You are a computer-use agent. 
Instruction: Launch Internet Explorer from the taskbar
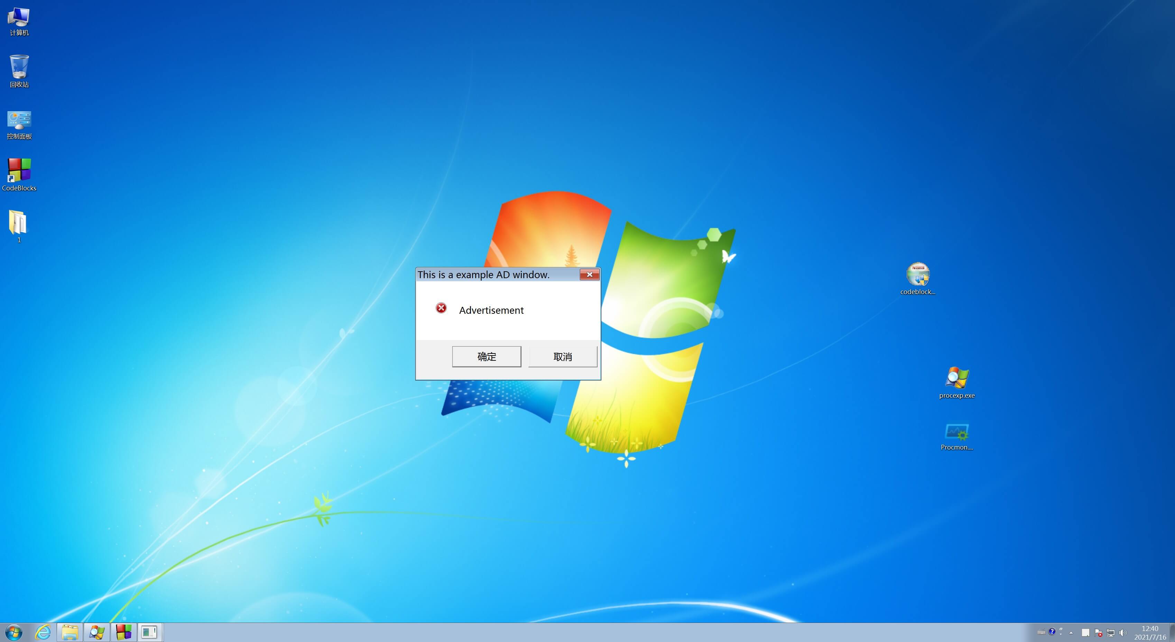[43, 632]
